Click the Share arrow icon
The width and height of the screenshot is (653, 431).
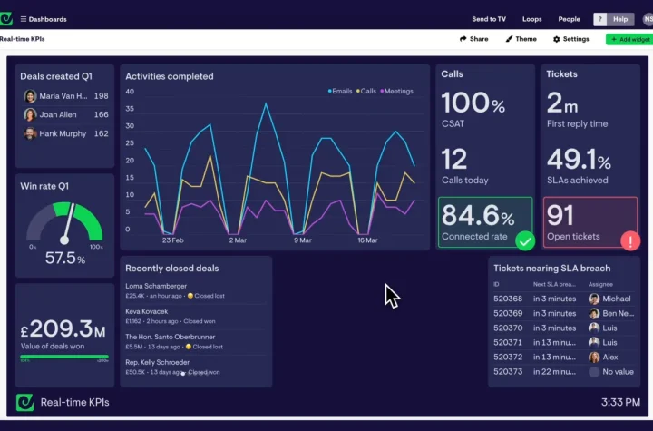point(463,39)
